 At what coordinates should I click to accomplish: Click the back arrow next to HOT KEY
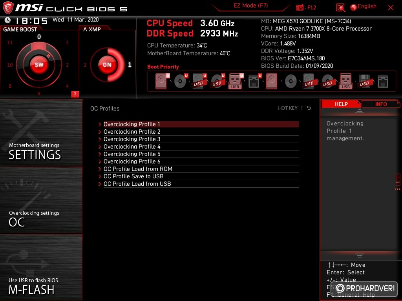point(309,108)
